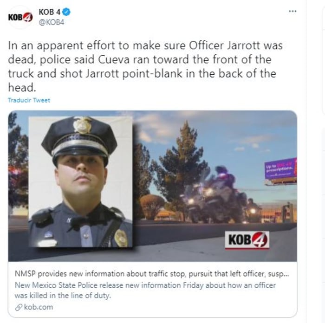Click the blue verified badge next to KOB 4

(x=66, y=12)
